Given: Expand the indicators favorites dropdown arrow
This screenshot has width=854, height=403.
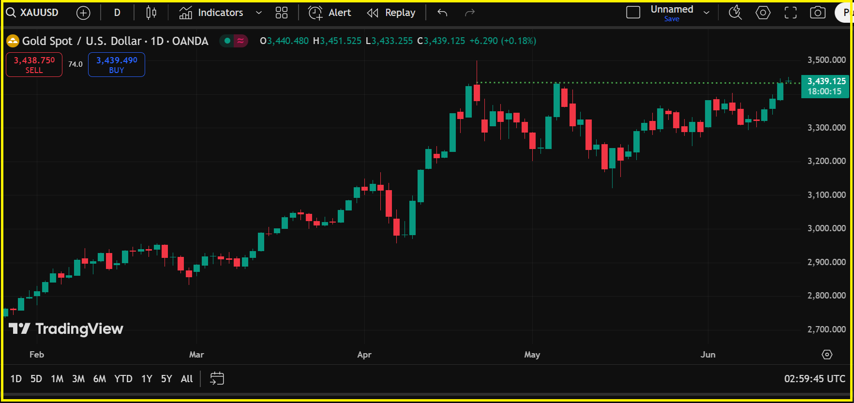Looking at the screenshot, I should click(x=259, y=13).
